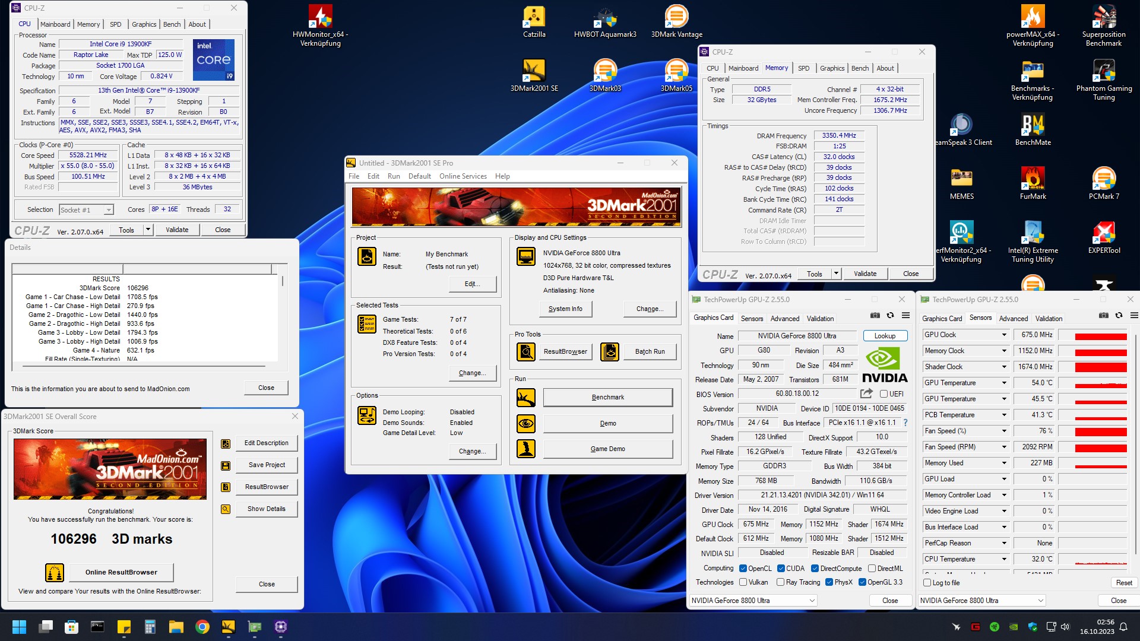Open File Explorer from the taskbar
The image size is (1140, 641).
176,627
